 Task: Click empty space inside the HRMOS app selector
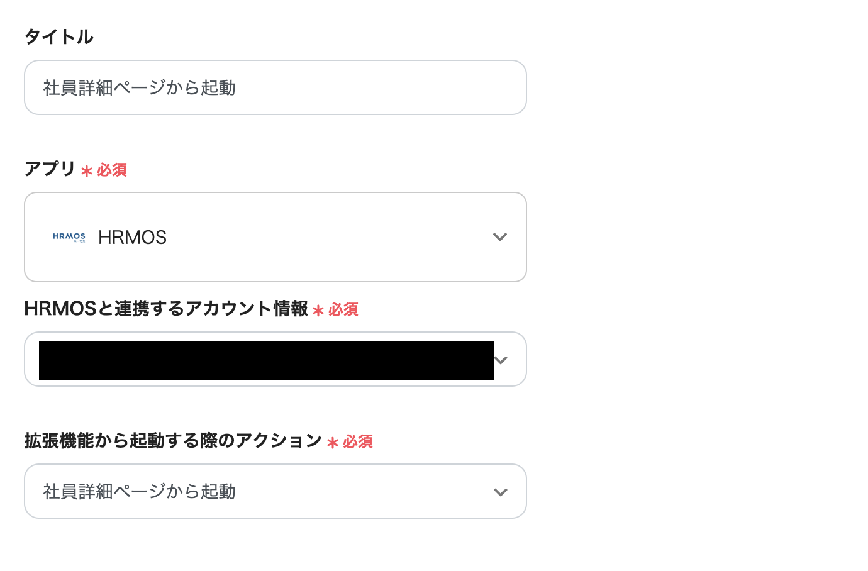(x=327, y=237)
